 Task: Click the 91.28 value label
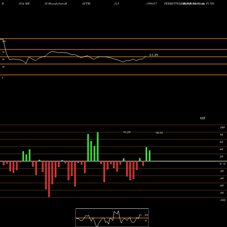click(127, 132)
